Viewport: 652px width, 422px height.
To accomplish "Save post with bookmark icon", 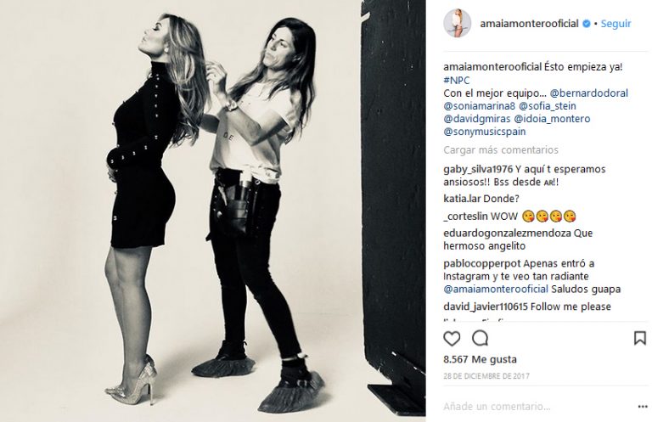I will pyautogui.click(x=640, y=339).
